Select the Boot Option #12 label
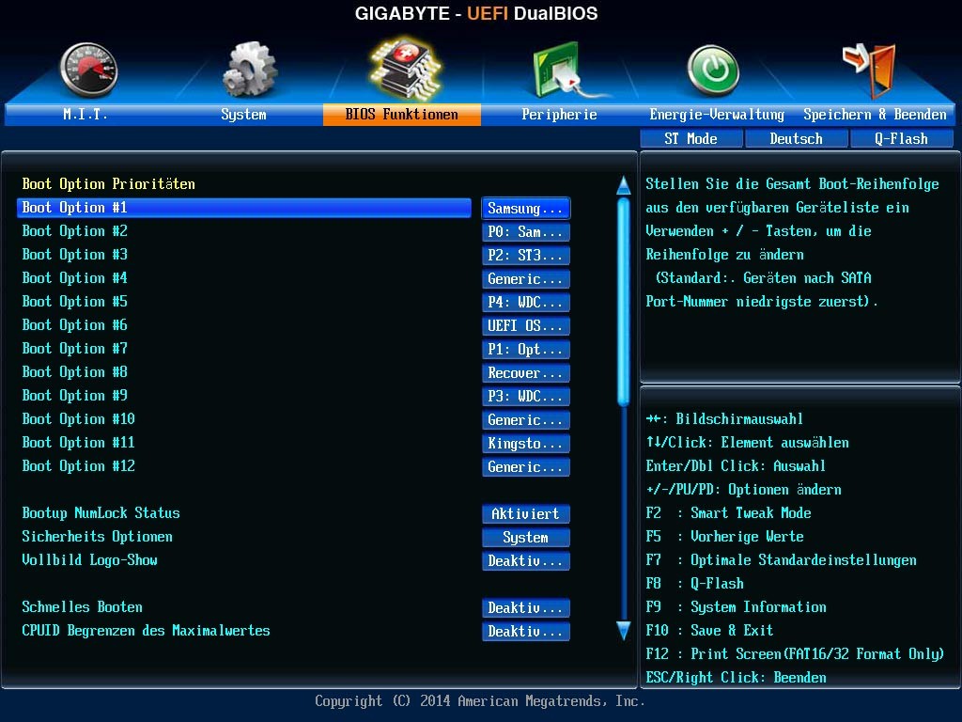The image size is (962, 722). tap(79, 466)
